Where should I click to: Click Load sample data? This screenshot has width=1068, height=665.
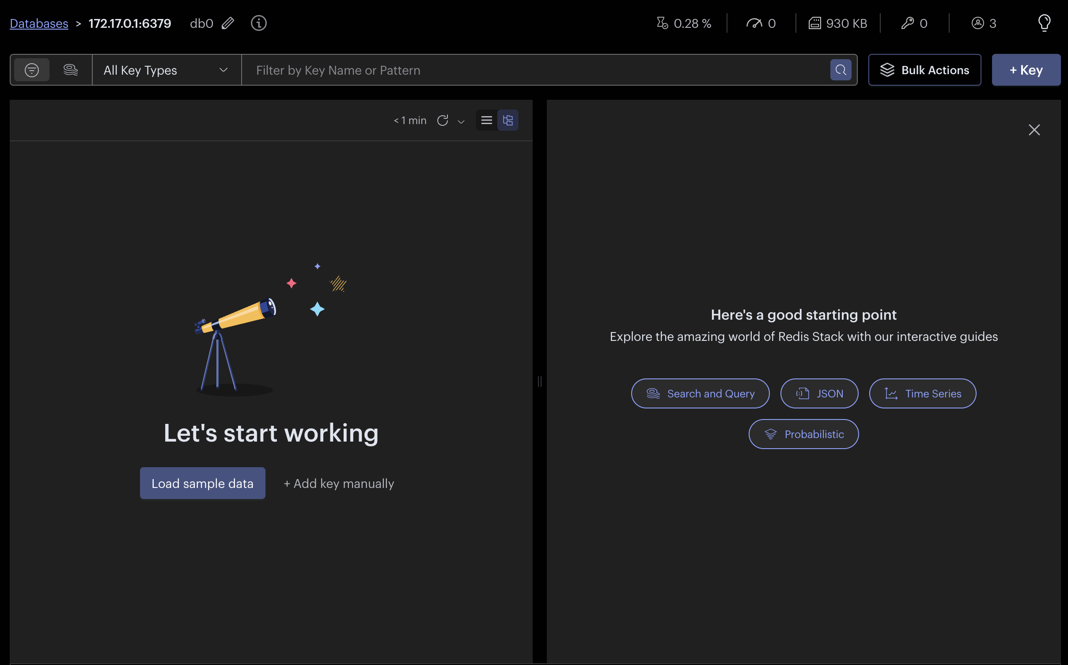pyautogui.click(x=202, y=483)
